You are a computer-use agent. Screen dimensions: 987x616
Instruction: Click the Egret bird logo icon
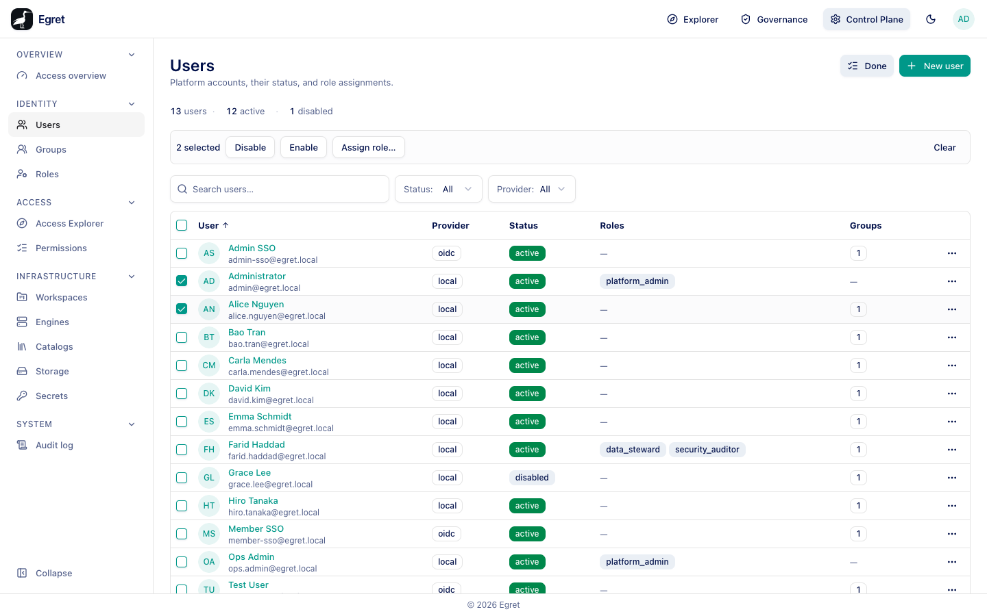22,19
